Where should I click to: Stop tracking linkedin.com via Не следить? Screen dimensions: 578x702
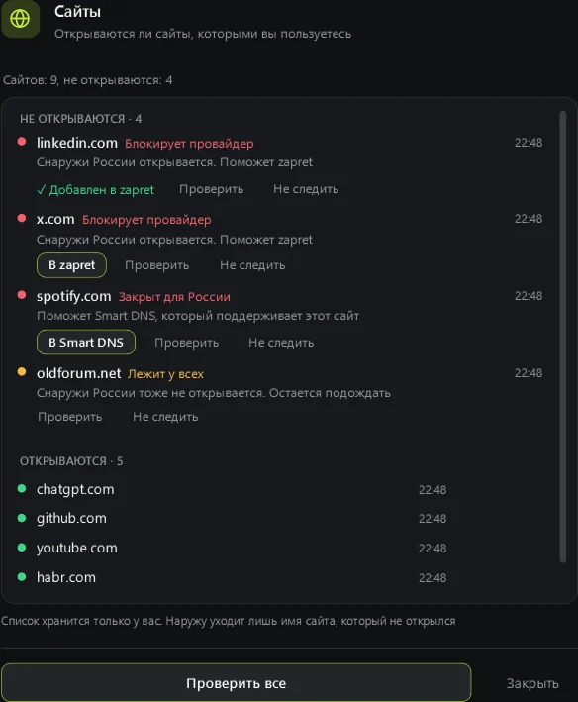click(x=306, y=189)
